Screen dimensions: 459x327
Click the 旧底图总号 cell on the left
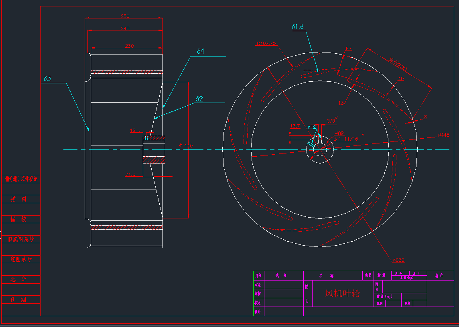20,239
